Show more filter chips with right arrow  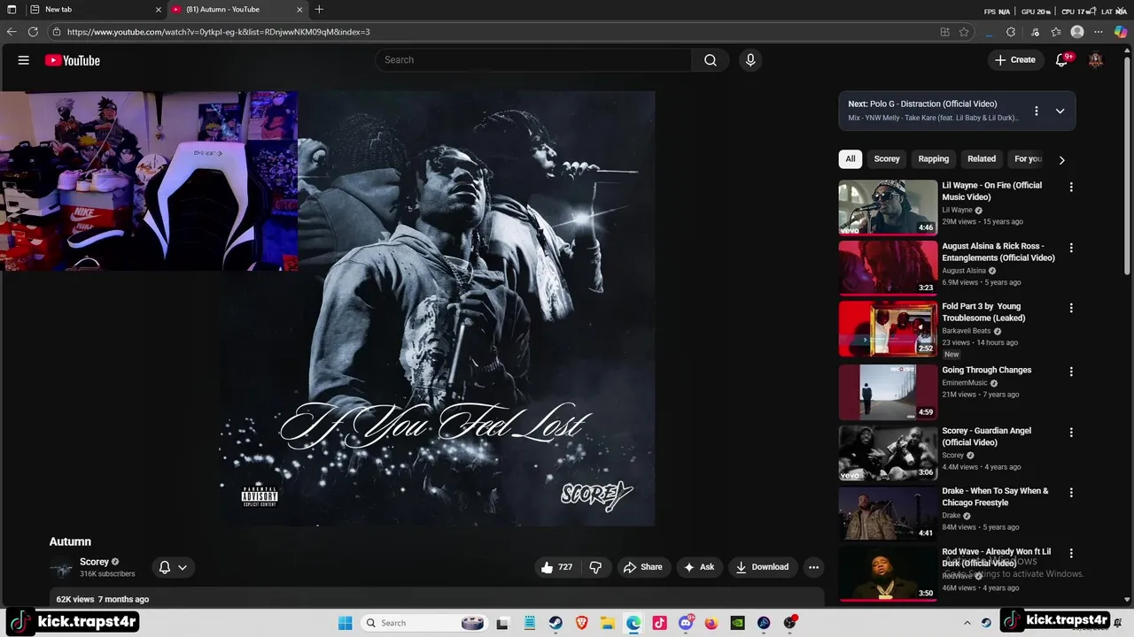coord(1061,160)
